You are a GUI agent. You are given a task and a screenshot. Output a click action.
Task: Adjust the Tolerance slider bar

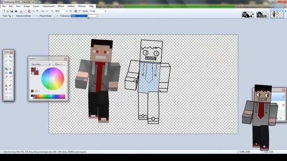coord(84,16)
